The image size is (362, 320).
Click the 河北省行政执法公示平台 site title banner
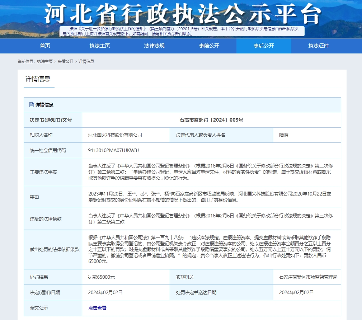click(182, 14)
